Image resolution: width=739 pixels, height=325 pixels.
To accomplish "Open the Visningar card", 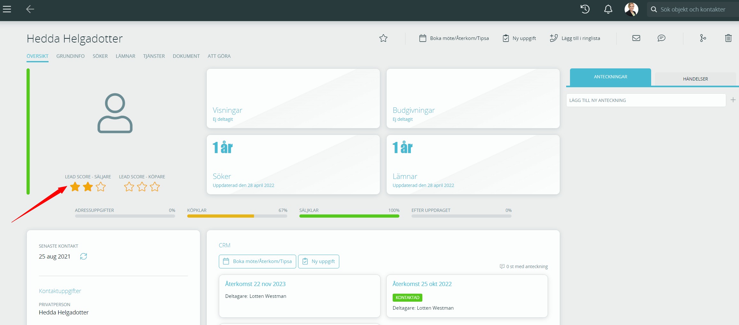I will 293,98.
